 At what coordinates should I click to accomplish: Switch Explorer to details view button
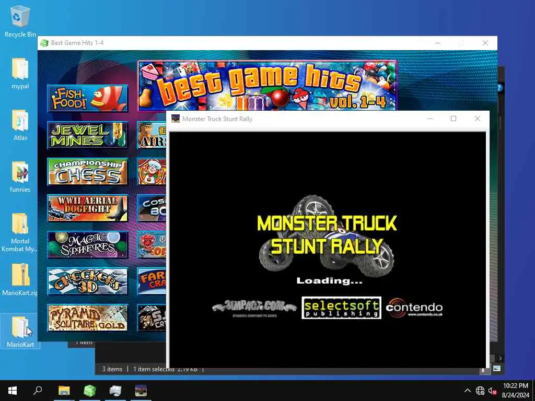coord(483,370)
